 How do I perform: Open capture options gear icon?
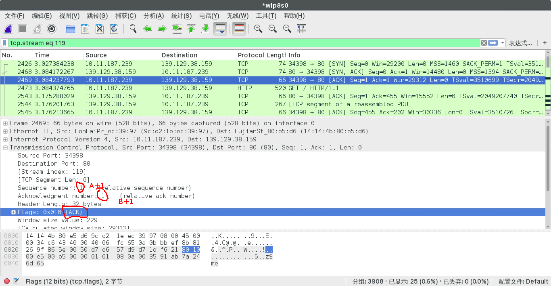[51, 29]
